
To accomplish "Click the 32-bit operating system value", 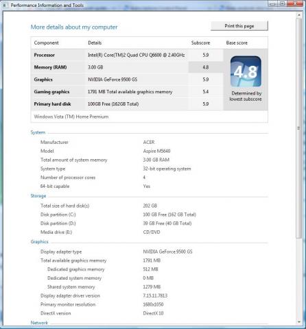I will [x=167, y=169].
